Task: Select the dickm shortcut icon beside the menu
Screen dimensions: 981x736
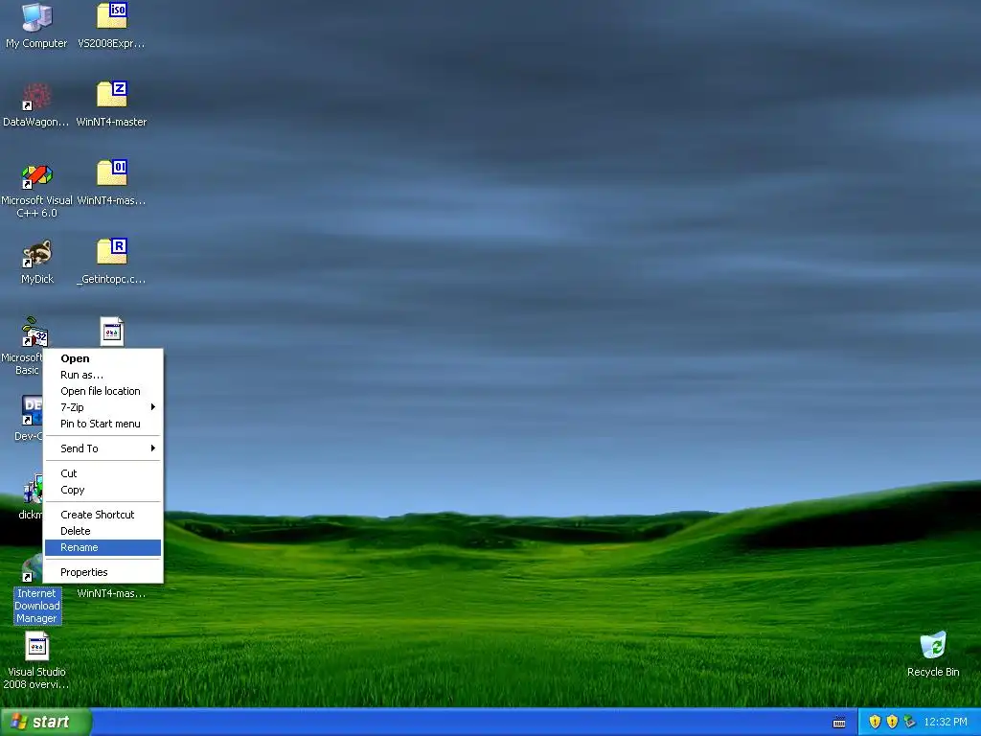Action: pyautogui.click(x=32, y=490)
